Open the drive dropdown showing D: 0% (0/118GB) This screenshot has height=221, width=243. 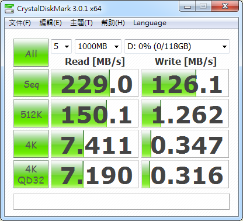[x=177, y=46]
